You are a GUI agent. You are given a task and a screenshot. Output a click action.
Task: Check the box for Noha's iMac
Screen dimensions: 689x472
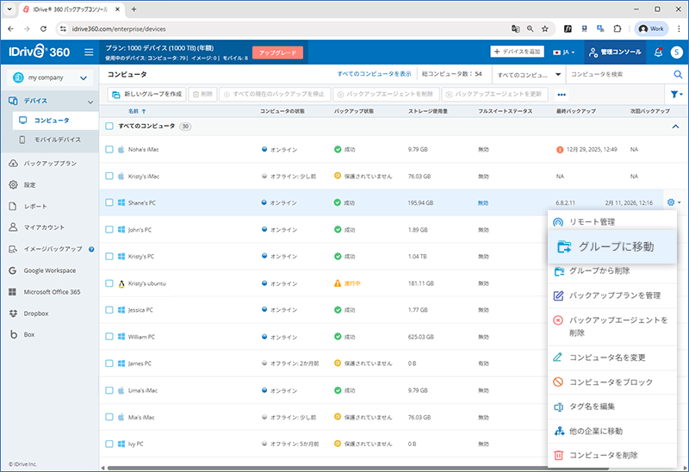pyautogui.click(x=109, y=150)
